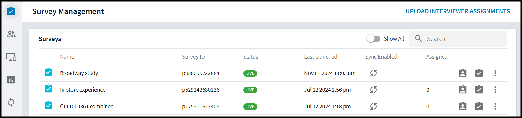Click the Broadway study survey clipboard icon
This screenshot has height=118, width=522.
click(x=48, y=72)
